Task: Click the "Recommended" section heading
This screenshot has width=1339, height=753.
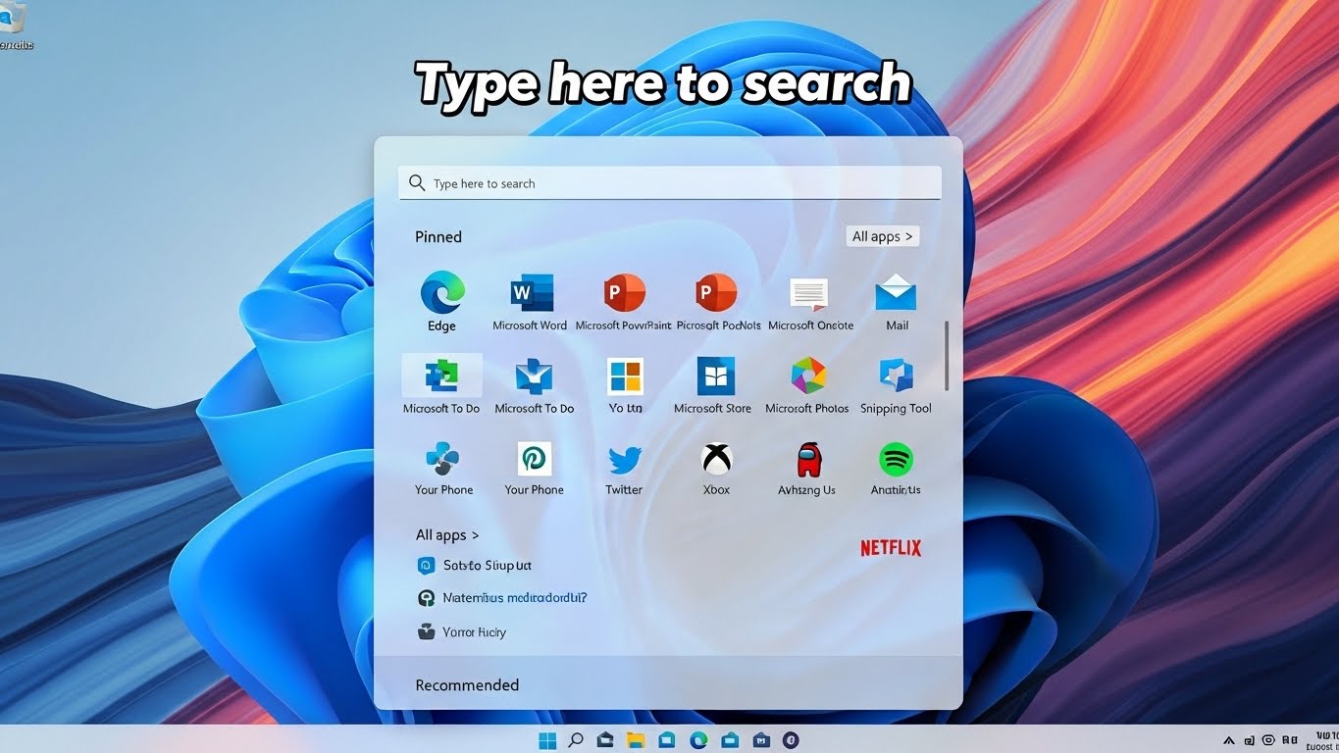Action: (467, 685)
